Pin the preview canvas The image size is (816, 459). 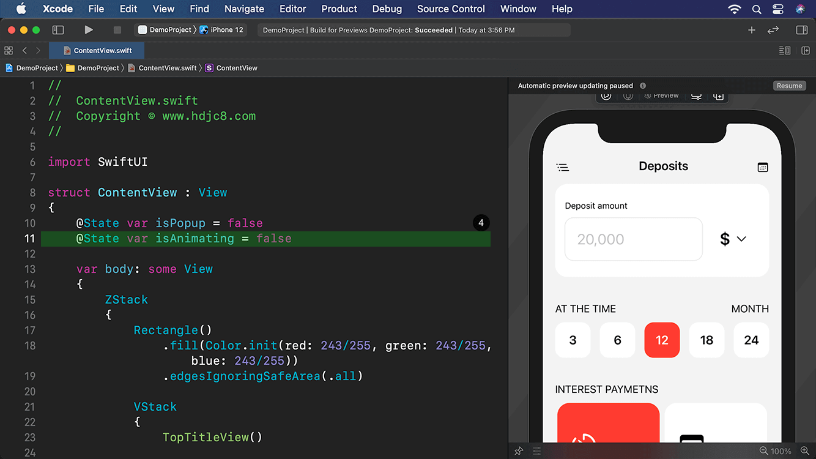click(x=519, y=451)
